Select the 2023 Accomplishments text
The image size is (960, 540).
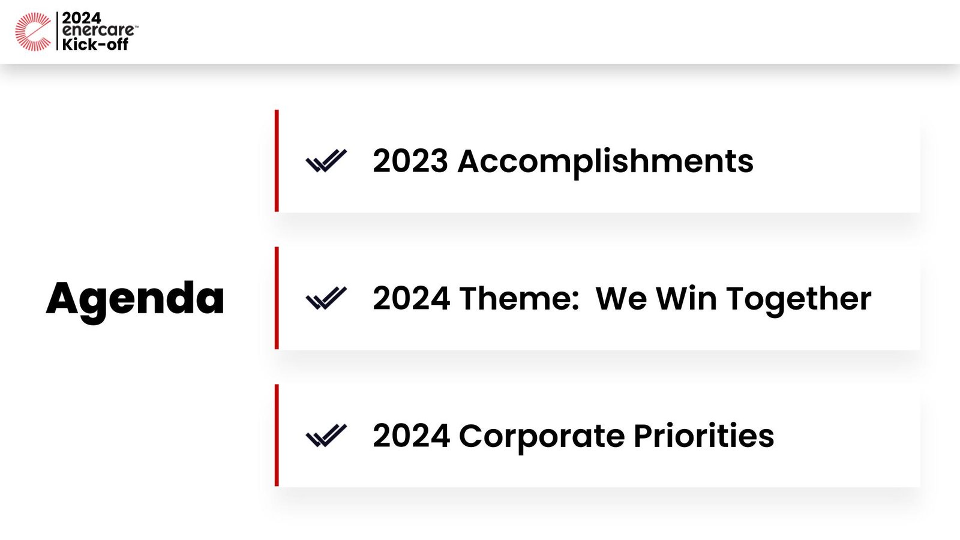563,161
